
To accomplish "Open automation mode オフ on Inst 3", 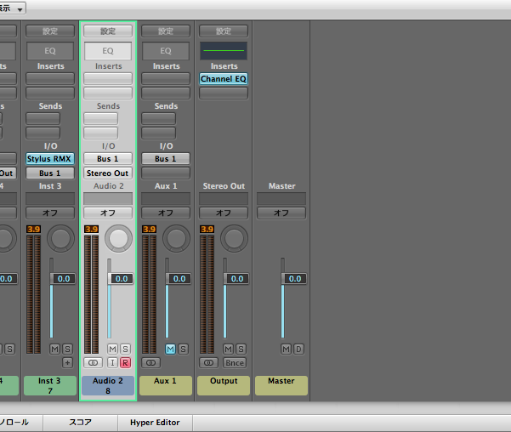I will pyautogui.click(x=50, y=213).
